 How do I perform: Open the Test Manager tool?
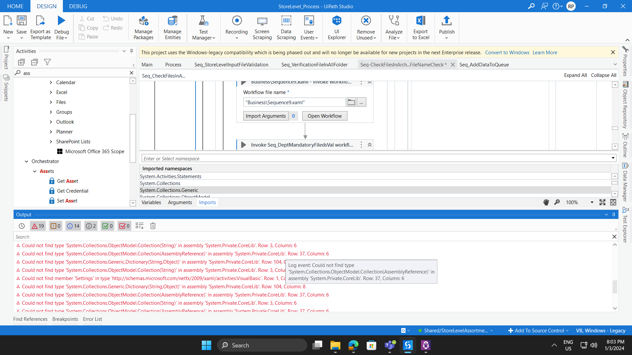(x=203, y=28)
